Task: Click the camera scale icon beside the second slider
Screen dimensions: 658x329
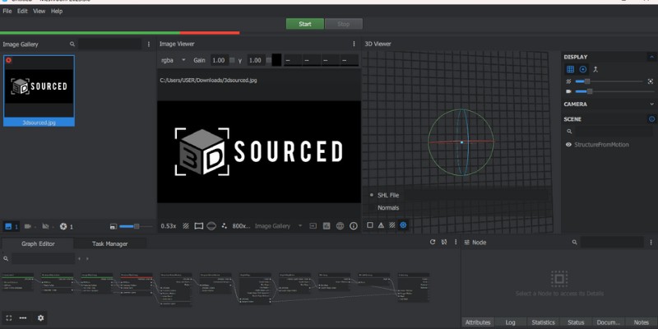Action: (x=568, y=91)
